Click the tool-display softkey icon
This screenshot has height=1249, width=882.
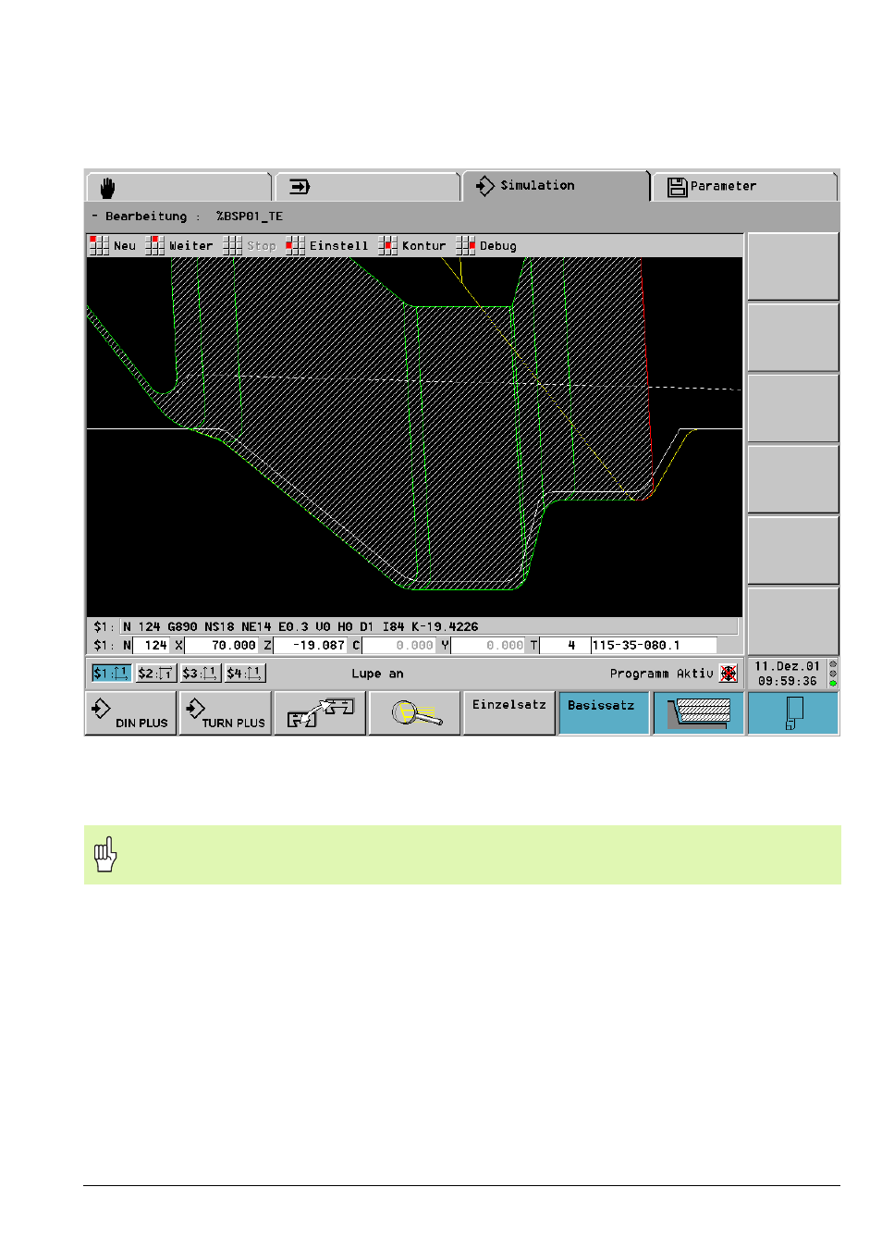(x=793, y=713)
